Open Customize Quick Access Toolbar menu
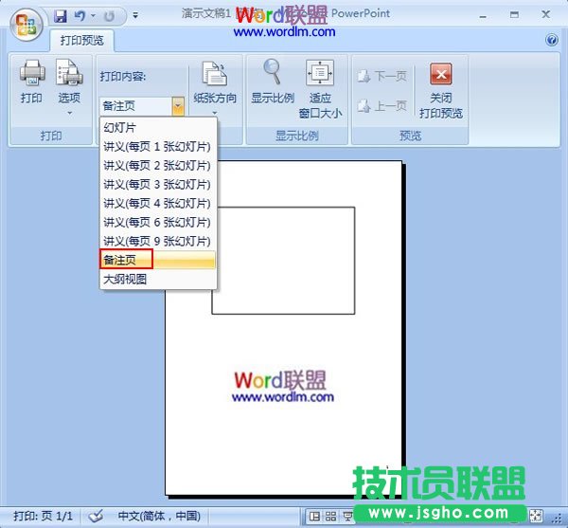The image size is (568, 528). 135,15
